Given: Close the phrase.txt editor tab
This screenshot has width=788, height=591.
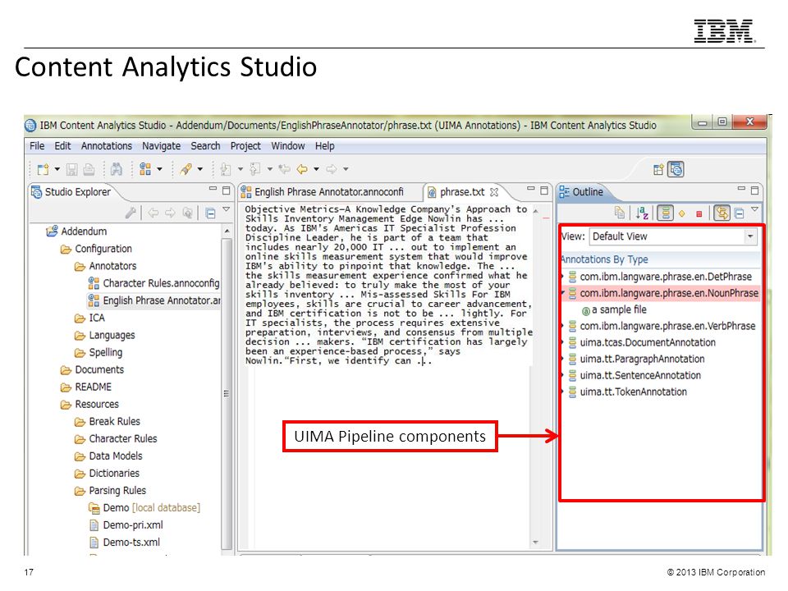Looking at the screenshot, I should (x=494, y=192).
